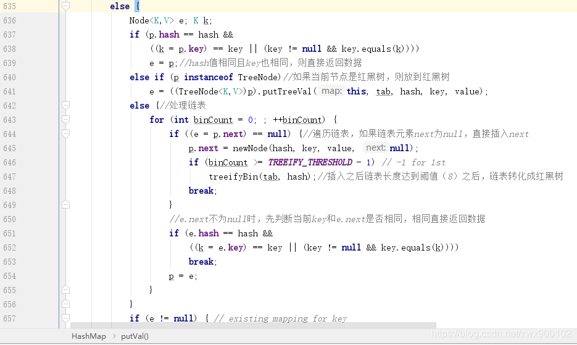Viewport: 577px width, 345px height.
Task: Select HashMap breadcrumb
Action: (89, 336)
